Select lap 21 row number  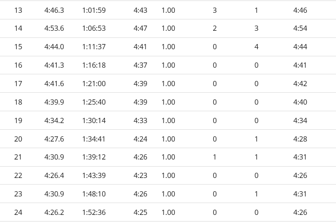(x=18, y=157)
